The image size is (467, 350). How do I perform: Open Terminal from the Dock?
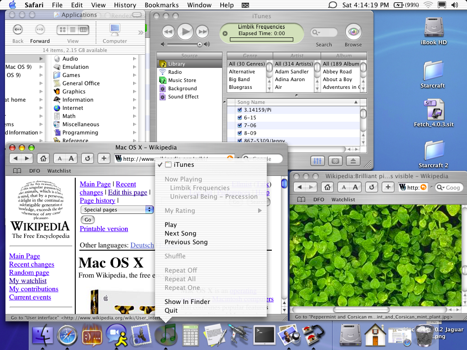[x=264, y=335]
